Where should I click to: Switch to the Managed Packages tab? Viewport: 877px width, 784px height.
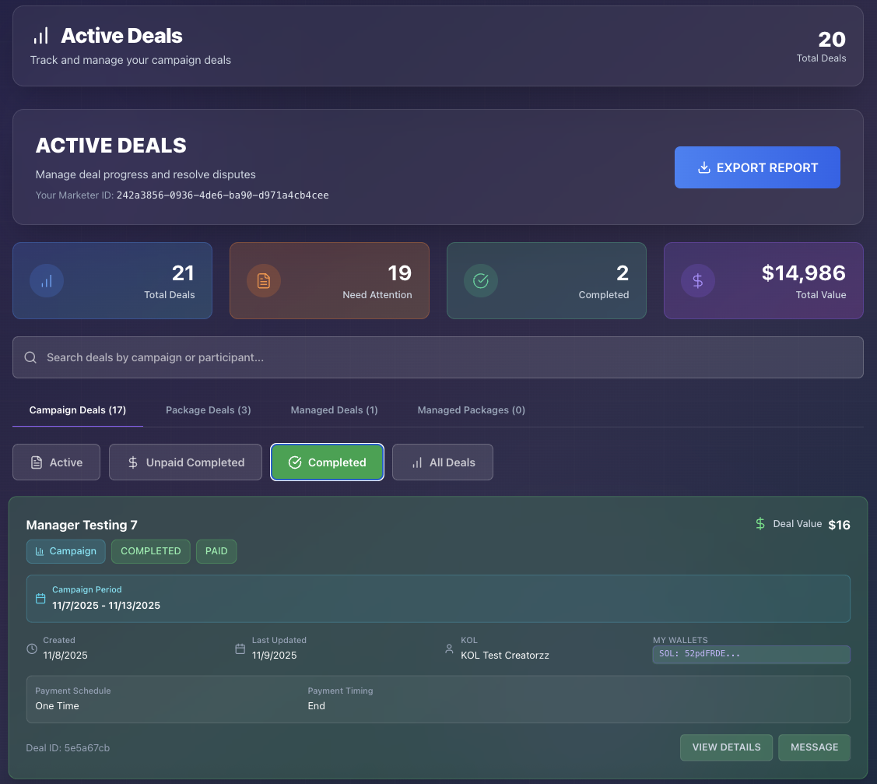471,410
